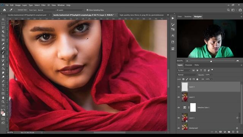Expand the hidden document tabs chevron
This screenshot has width=243, height=137.
[168, 15]
